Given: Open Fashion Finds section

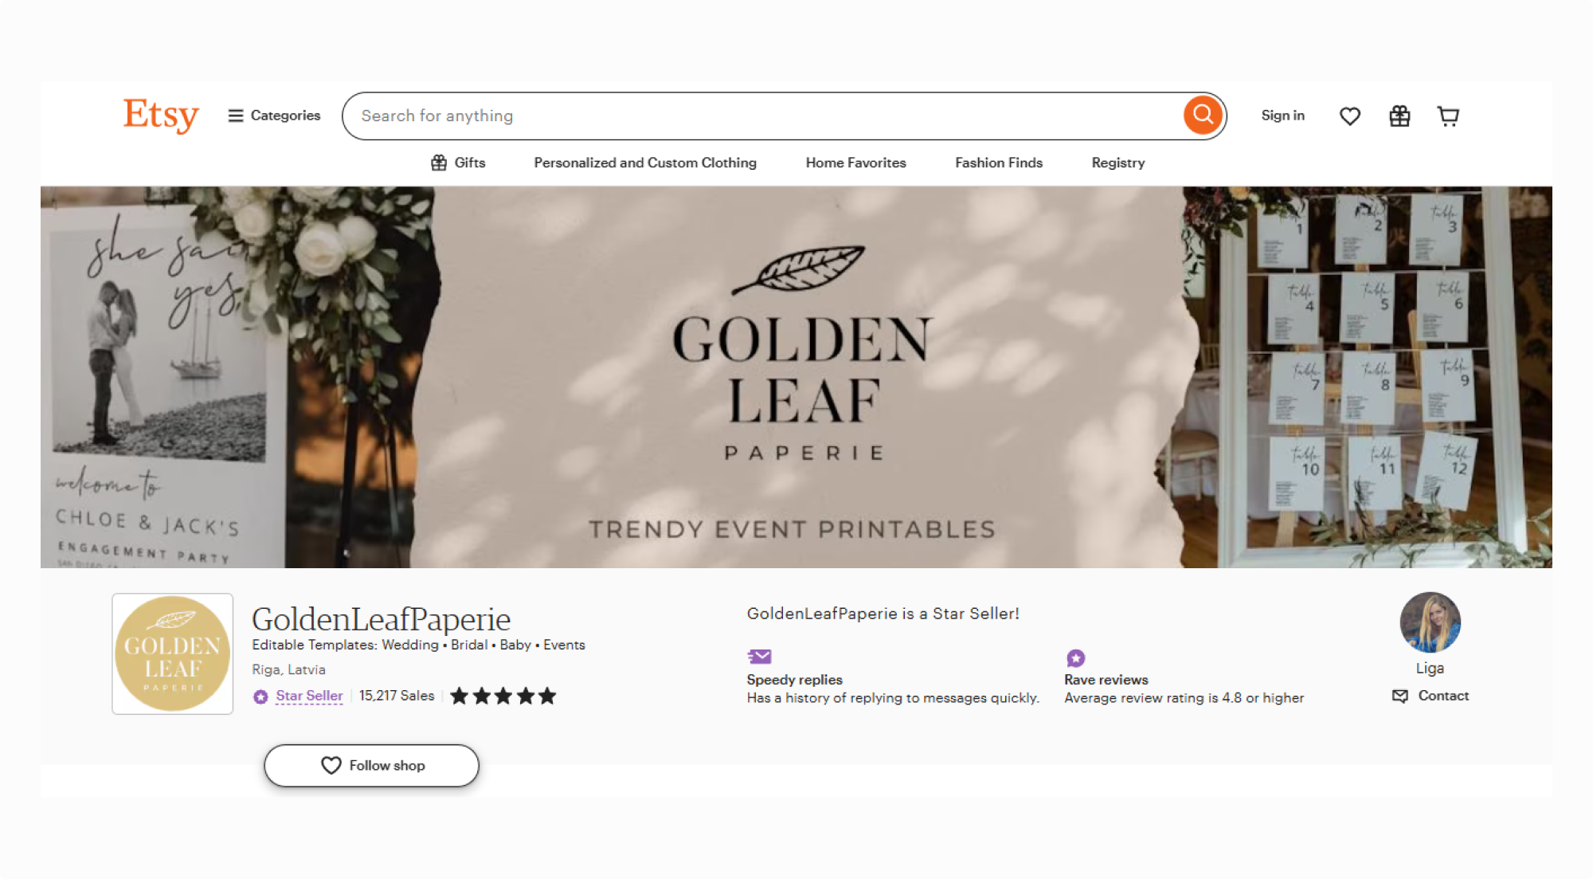Looking at the screenshot, I should click(999, 163).
